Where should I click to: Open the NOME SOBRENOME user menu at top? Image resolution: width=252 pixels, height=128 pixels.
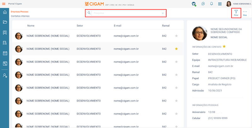[242, 4]
